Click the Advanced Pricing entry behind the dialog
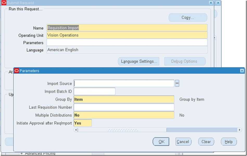 40,153
